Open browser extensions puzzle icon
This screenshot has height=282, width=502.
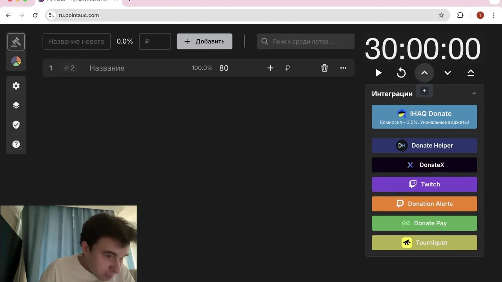click(x=460, y=15)
